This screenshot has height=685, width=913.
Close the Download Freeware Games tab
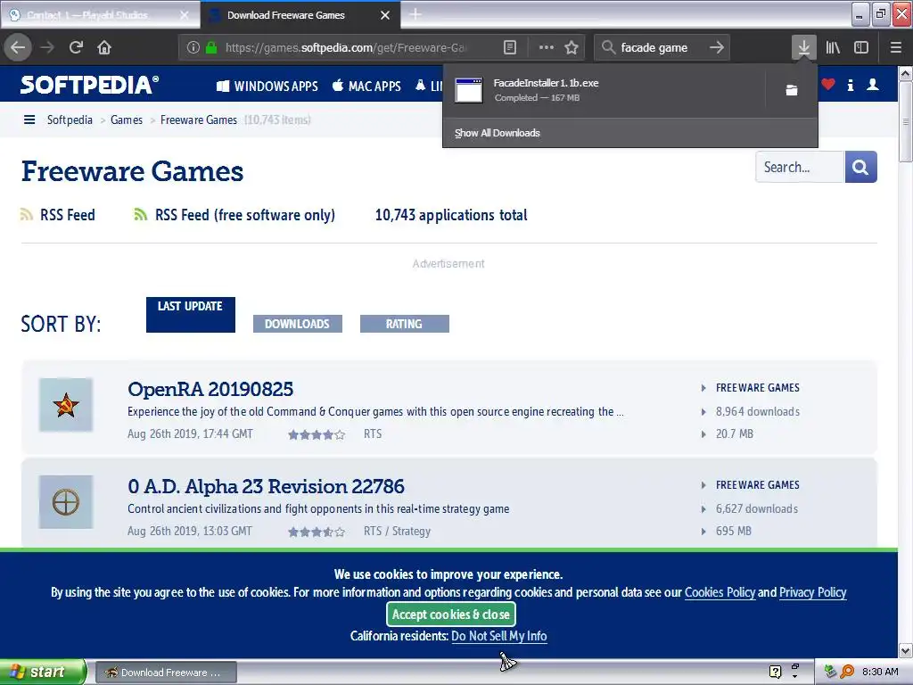click(385, 15)
